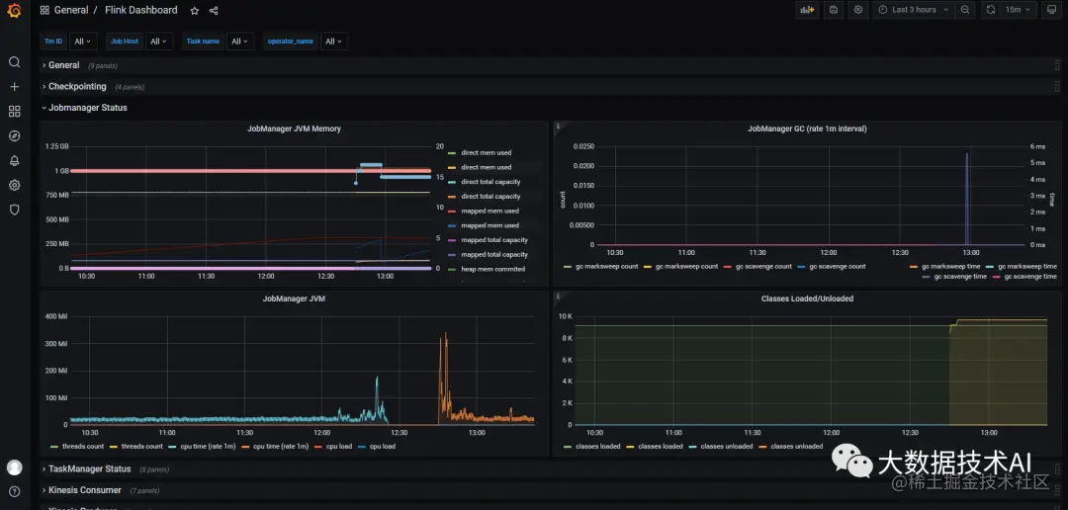Open the Help question mark icon

(x=14, y=491)
